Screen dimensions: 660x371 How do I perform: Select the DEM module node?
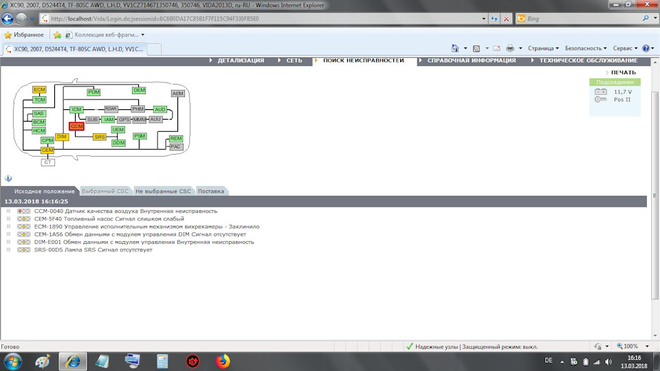[x=139, y=90]
